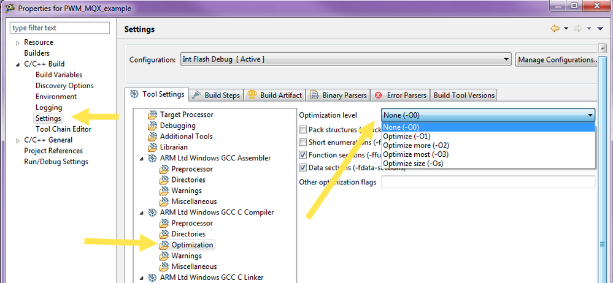Toggle the Short enumerations checkbox
Viewport: 613px width, 283px height.
303,142
